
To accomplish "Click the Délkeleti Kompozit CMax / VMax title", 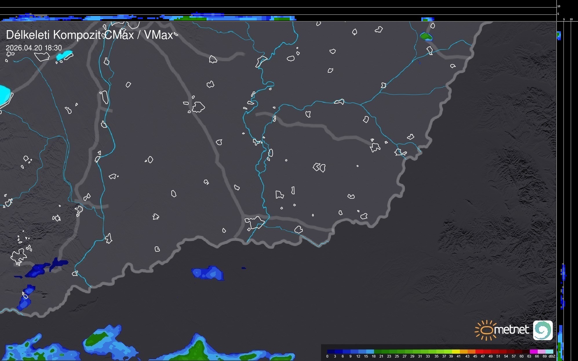I will [x=89, y=35].
